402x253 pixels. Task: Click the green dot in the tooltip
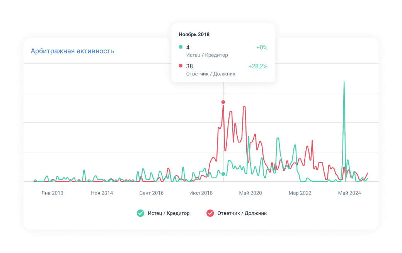(x=181, y=47)
